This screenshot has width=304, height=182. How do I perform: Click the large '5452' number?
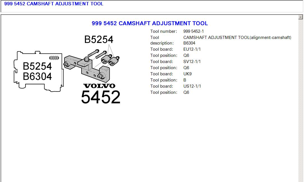point(101,97)
